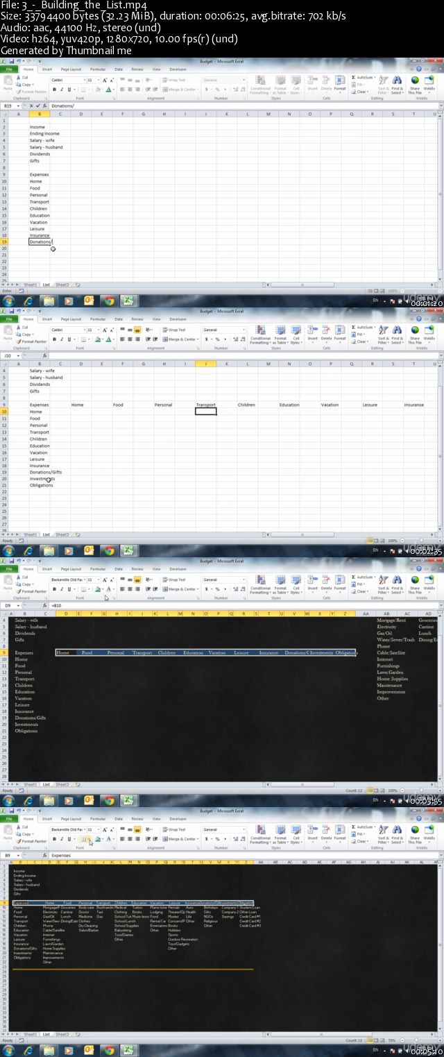Toggle Merge & Center in frame timestamped 00:03:55
This screenshot has width=444, height=1057.
coord(180,589)
